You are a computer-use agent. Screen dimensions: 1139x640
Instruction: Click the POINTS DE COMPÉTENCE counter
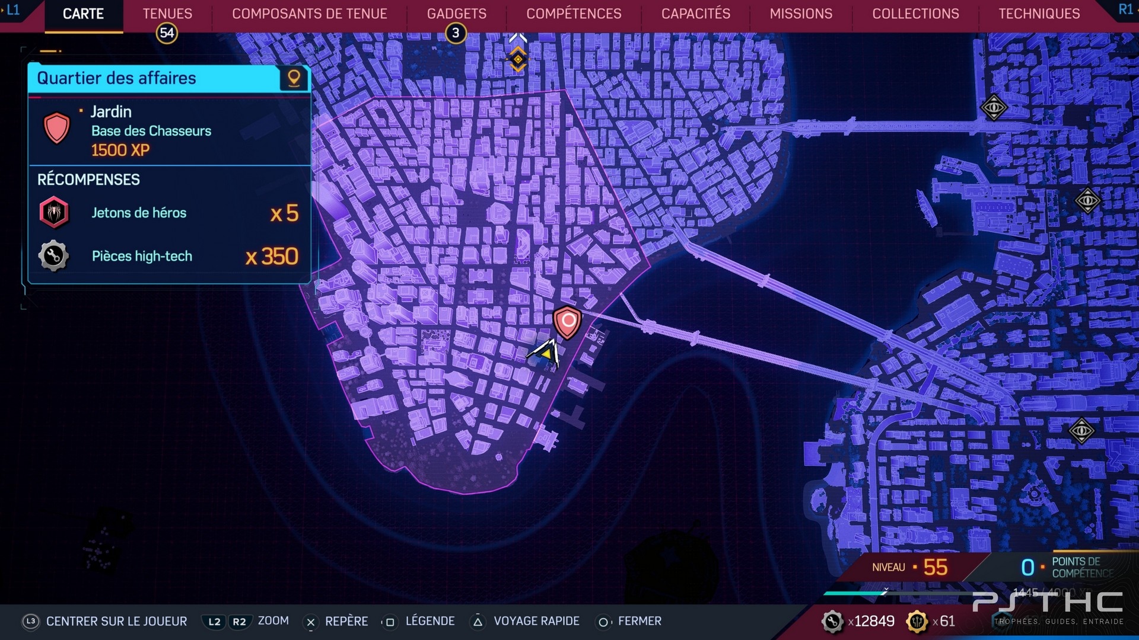1068,567
